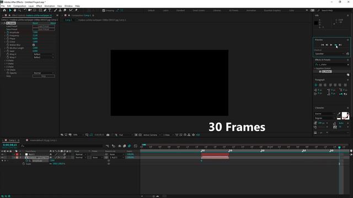The width and height of the screenshot is (353, 198).
Task: Toggle the Amplitude stopwatch in Effect Controls
Action: pos(8,32)
